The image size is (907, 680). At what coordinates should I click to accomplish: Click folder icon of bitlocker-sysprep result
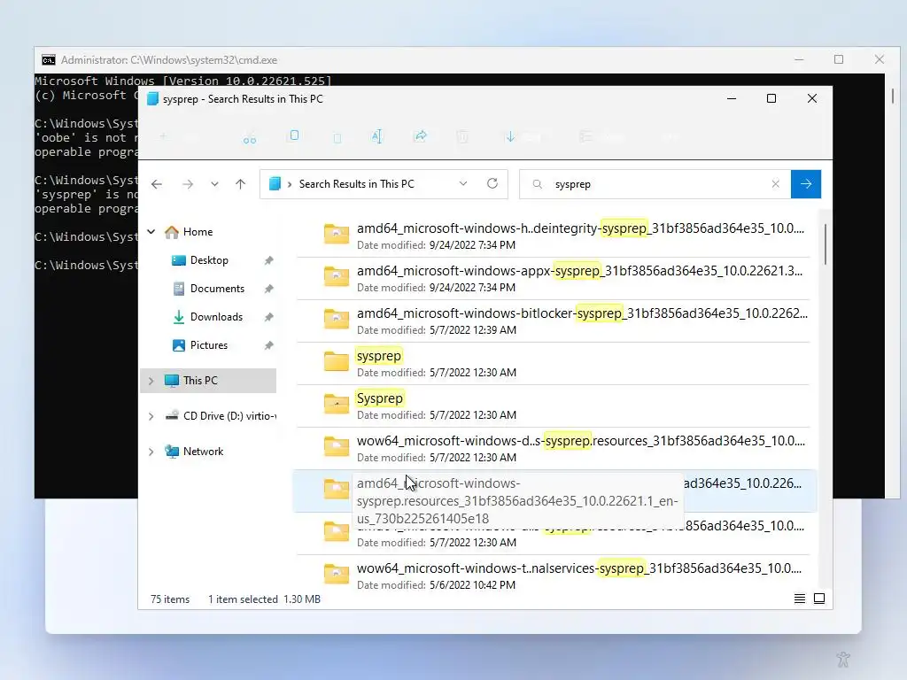[336, 319]
